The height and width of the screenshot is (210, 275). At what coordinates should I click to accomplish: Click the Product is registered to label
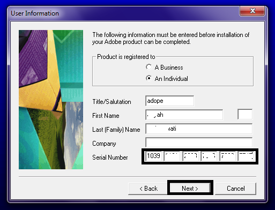(126, 57)
